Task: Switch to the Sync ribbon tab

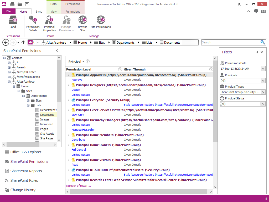Action: click(39, 12)
